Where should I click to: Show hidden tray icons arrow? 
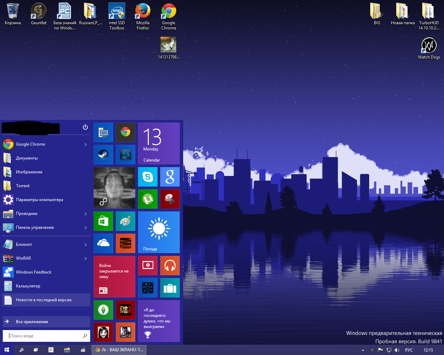pos(363,350)
